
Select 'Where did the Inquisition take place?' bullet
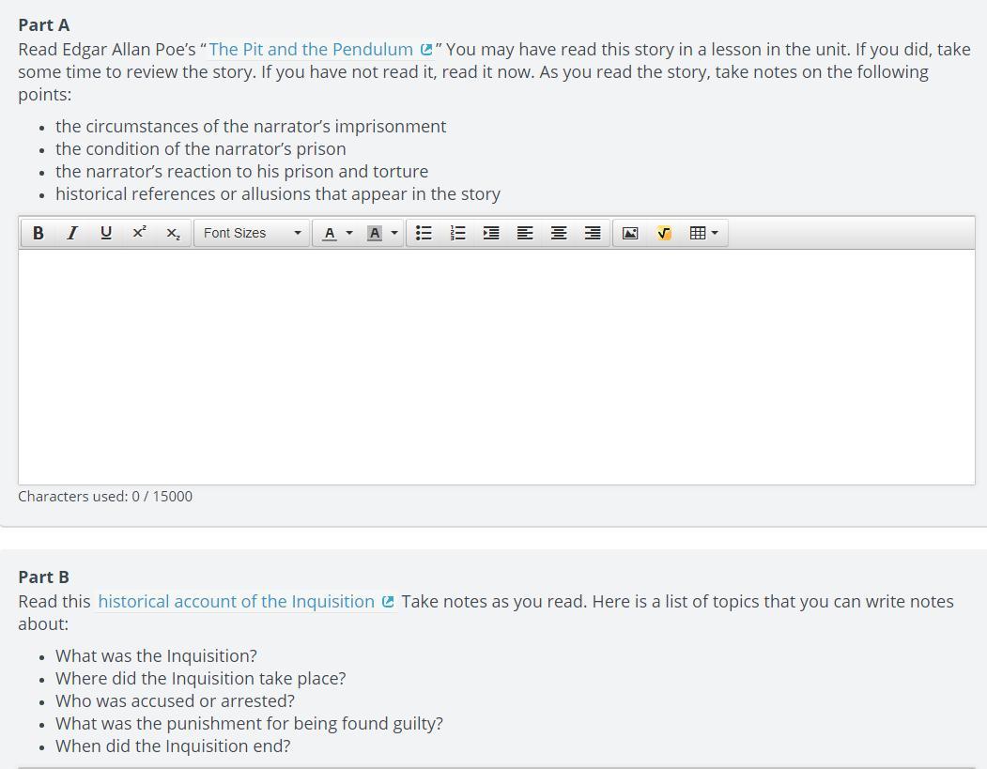tap(201, 678)
